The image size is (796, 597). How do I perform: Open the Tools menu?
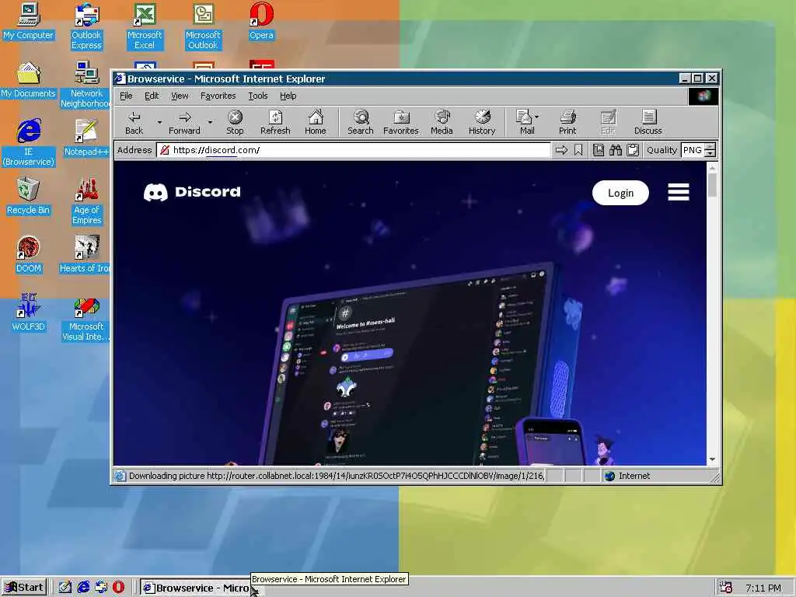(258, 96)
